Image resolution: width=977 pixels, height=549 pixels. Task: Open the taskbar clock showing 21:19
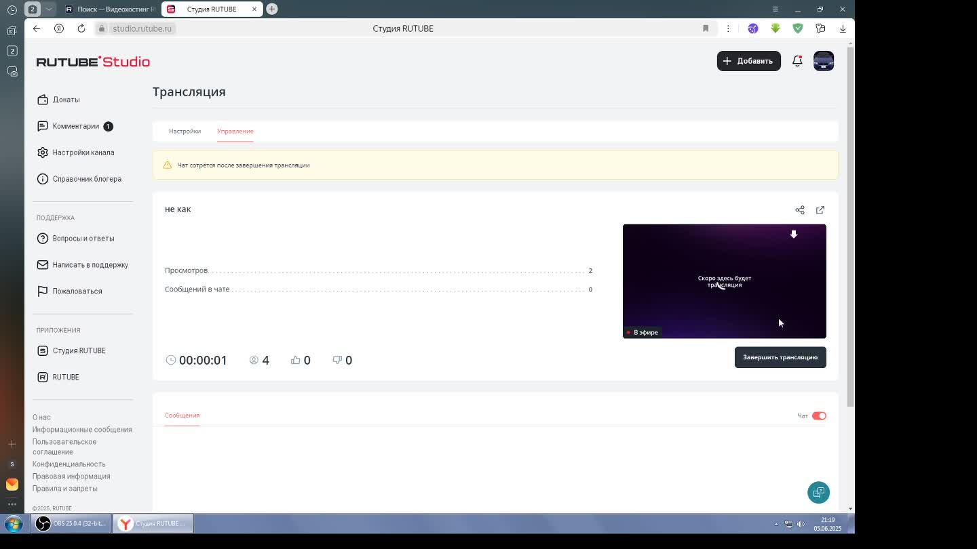tap(828, 524)
